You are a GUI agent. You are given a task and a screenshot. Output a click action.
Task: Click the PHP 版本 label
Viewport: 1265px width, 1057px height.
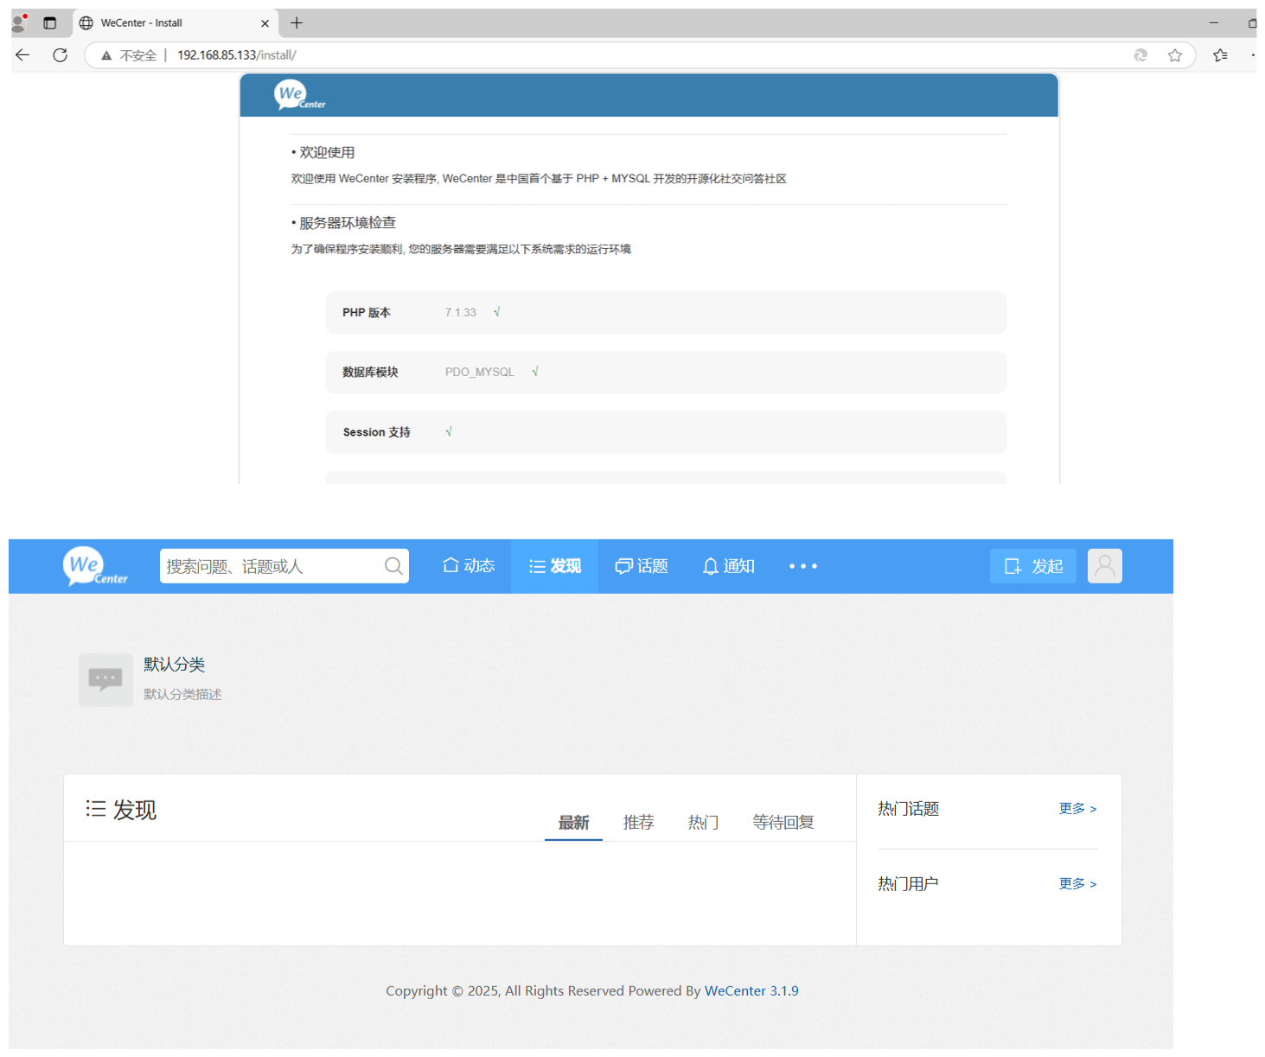(366, 313)
